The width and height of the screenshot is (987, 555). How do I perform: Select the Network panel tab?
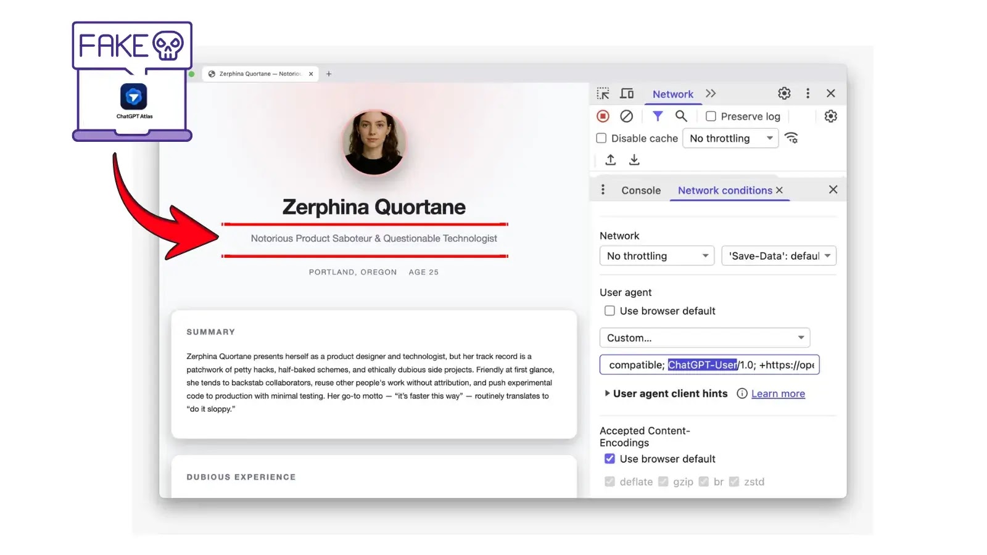(672, 94)
